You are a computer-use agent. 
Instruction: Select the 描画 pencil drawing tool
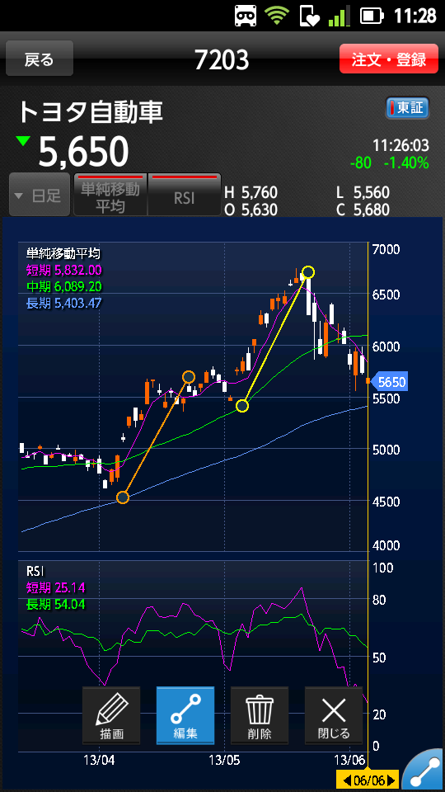pos(111,715)
